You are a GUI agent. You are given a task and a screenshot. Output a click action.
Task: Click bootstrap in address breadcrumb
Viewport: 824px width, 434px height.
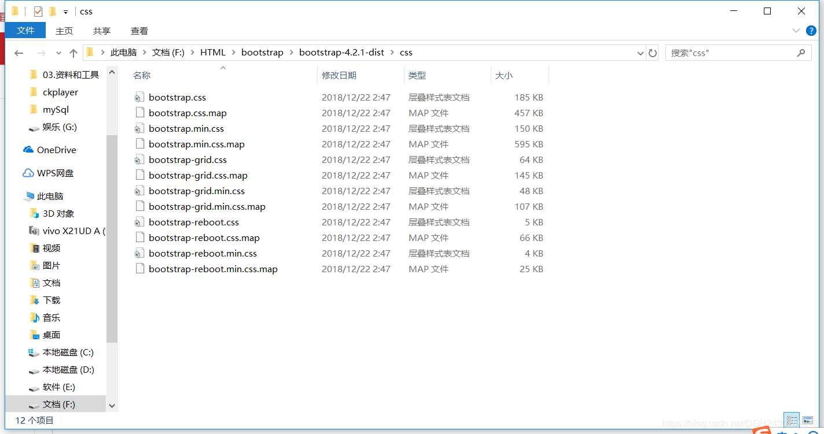coord(262,53)
